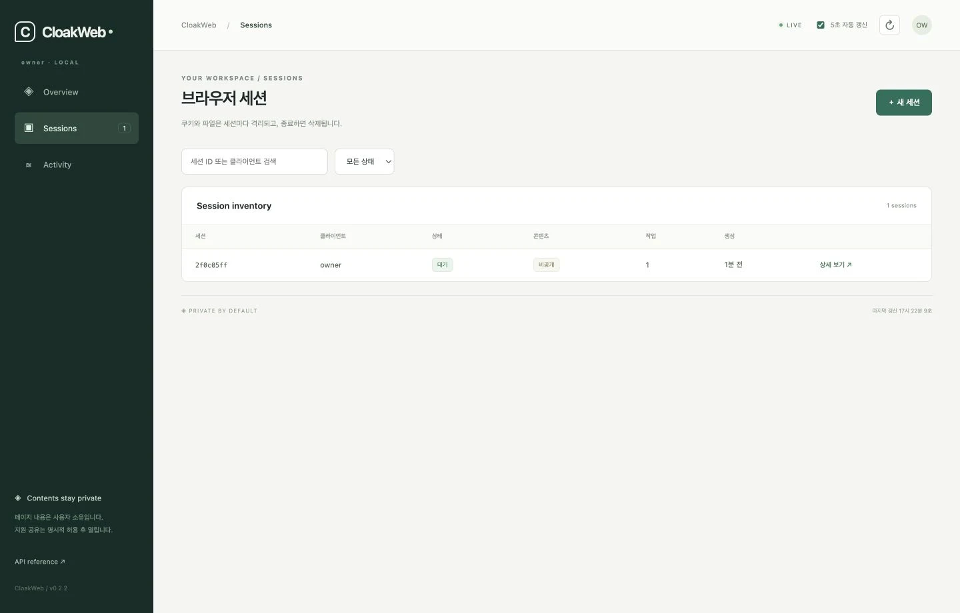Screen dimensions: 960x613
Task: Click the Sessions square icon in sidebar
Action: click(29, 128)
